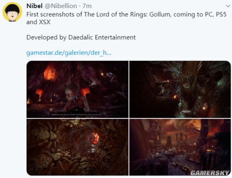View the dark forest cliff screenshot
Viewport: 232px width, 178px height.
tap(180, 89)
